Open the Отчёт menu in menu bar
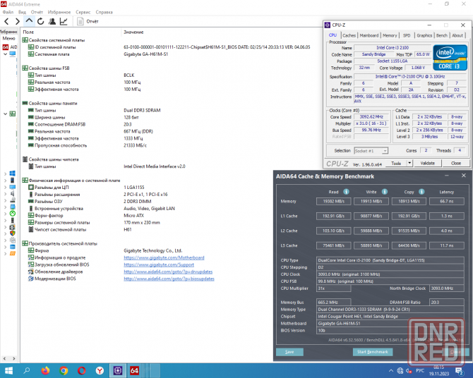 click(37, 12)
